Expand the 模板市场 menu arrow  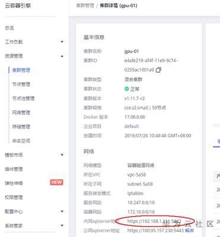(62, 155)
